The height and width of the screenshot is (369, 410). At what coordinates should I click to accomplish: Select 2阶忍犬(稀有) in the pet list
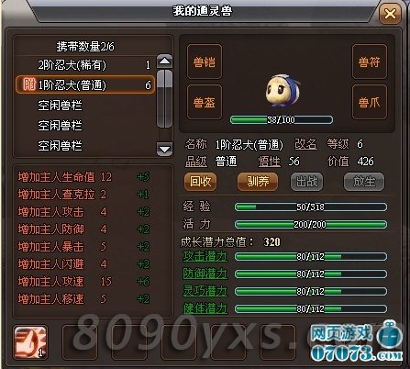(x=85, y=65)
